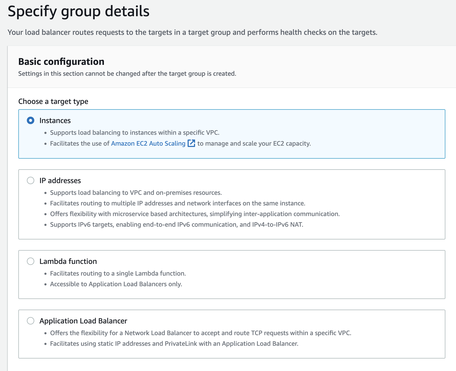Click the IP addresses option label
Image resolution: width=456 pixels, height=371 pixels.
60,181
